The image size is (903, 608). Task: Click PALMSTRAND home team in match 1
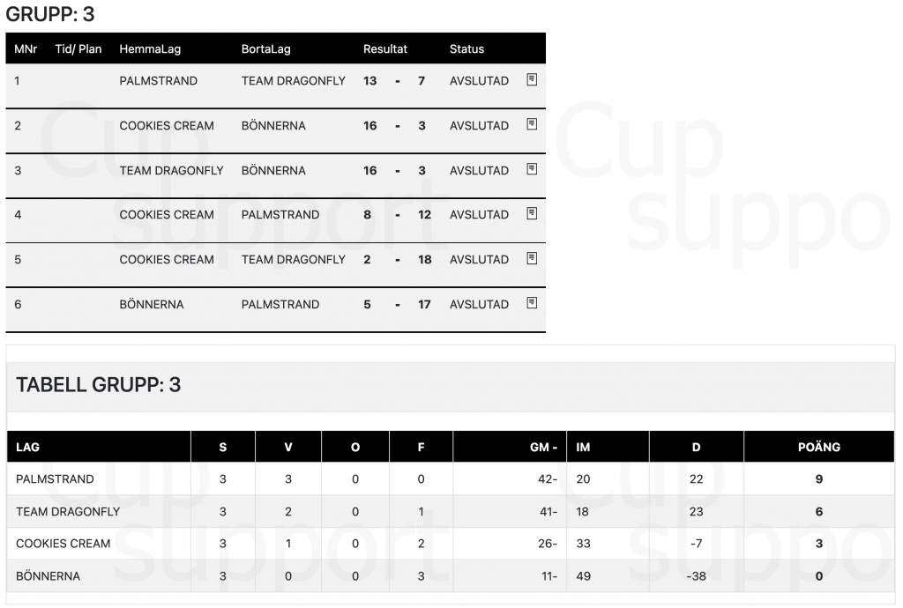[158, 80]
